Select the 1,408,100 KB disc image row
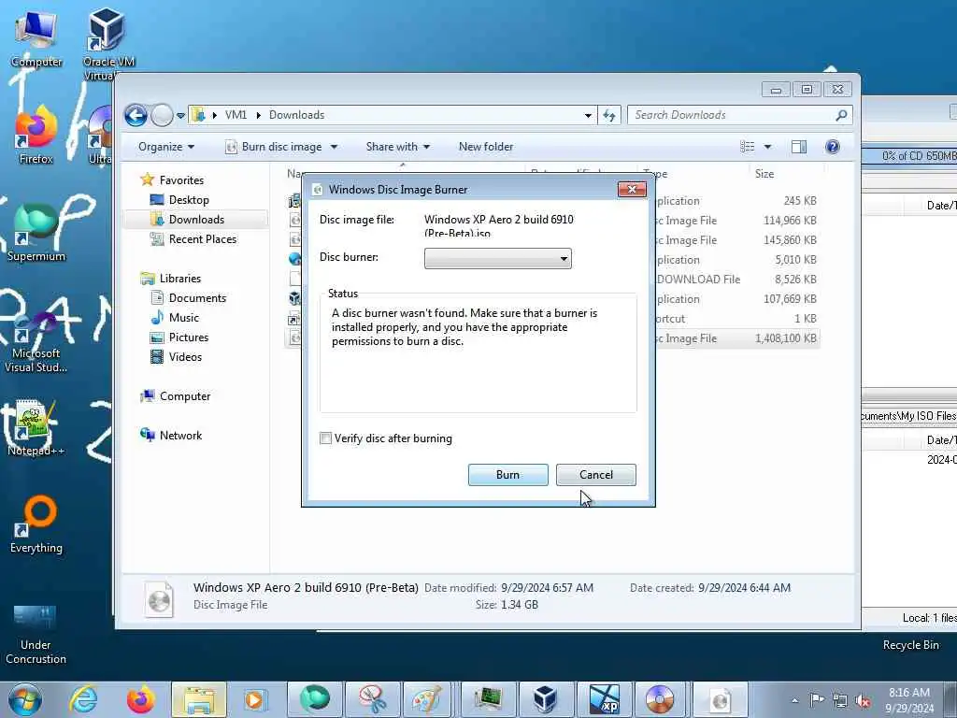The width and height of the screenshot is (957, 718). [736, 338]
